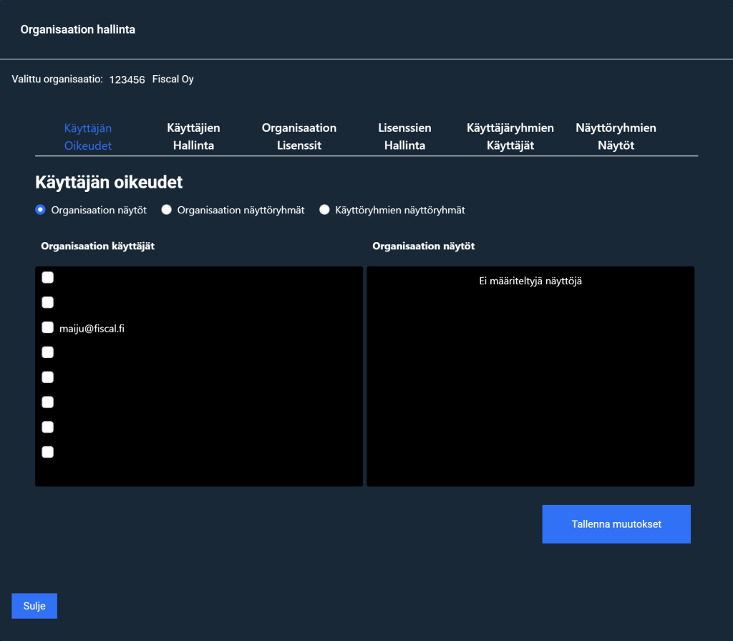
Task: Switch to Näyttöryhmien Näytöt tab
Action: (616, 137)
